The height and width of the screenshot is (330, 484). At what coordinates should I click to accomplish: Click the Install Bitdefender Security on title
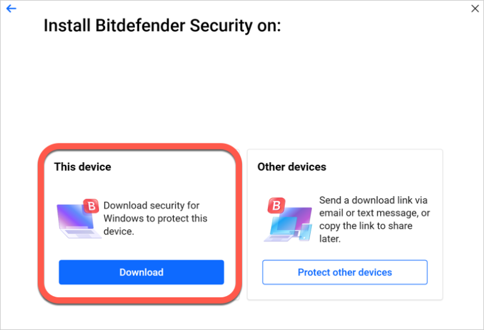pos(162,26)
